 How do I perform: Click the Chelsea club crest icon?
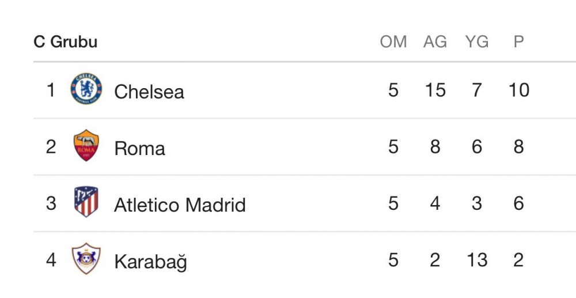86,89
